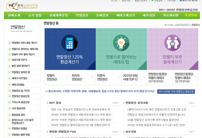Open notice 4,5월 연말정산 도착서류 세무서발송 일정안내
The height and width of the screenshot is (138, 202).
click(153, 120)
